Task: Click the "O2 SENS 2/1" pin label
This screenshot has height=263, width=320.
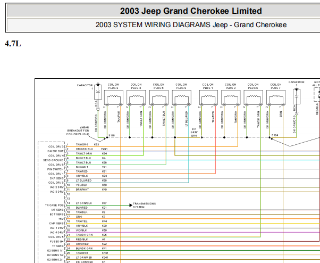Action: (x=55, y=259)
